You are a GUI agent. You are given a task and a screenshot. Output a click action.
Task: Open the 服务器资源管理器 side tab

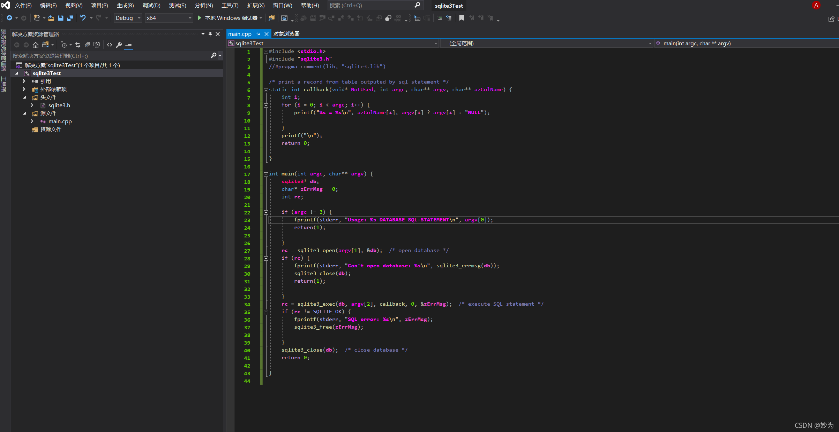(4, 50)
